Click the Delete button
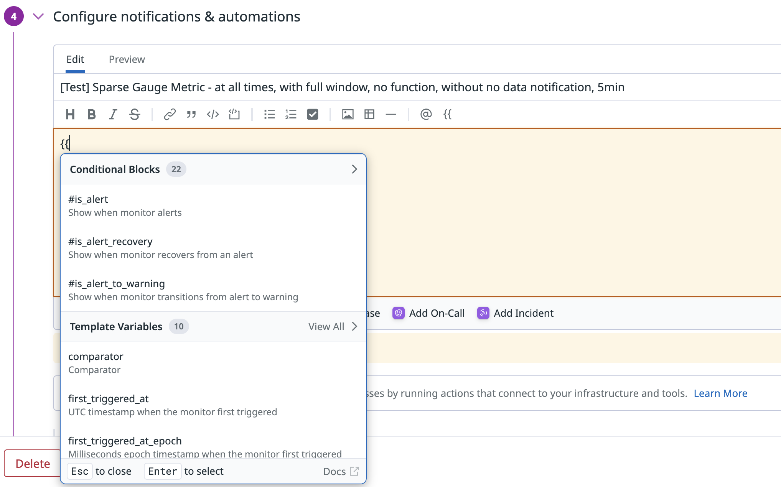Viewport: 781px width, 487px height. [x=33, y=463]
